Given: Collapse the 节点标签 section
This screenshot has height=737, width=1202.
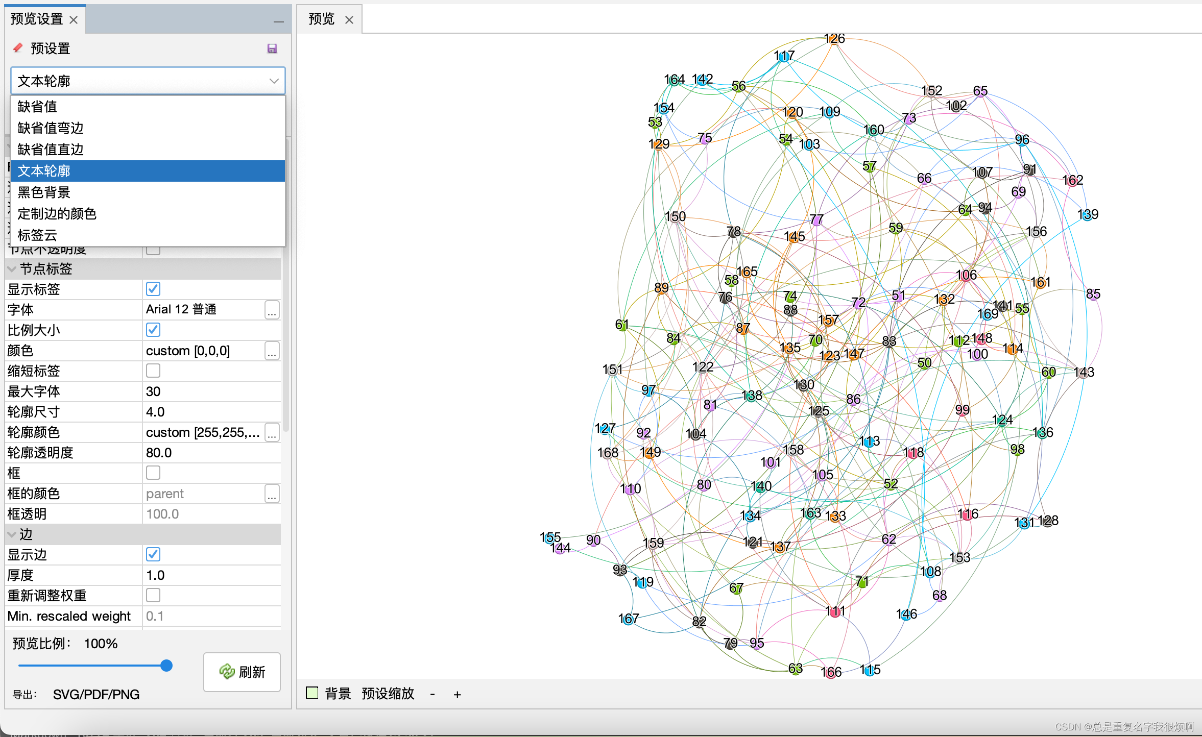Looking at the screenshot, I should click(x=12, y=269).
